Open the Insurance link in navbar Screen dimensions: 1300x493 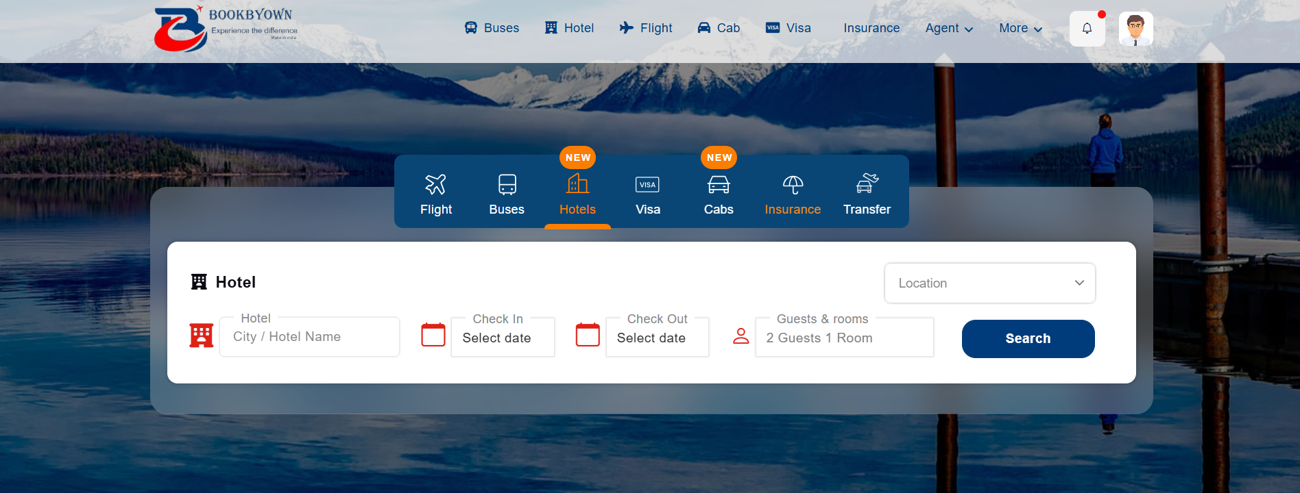871,28
